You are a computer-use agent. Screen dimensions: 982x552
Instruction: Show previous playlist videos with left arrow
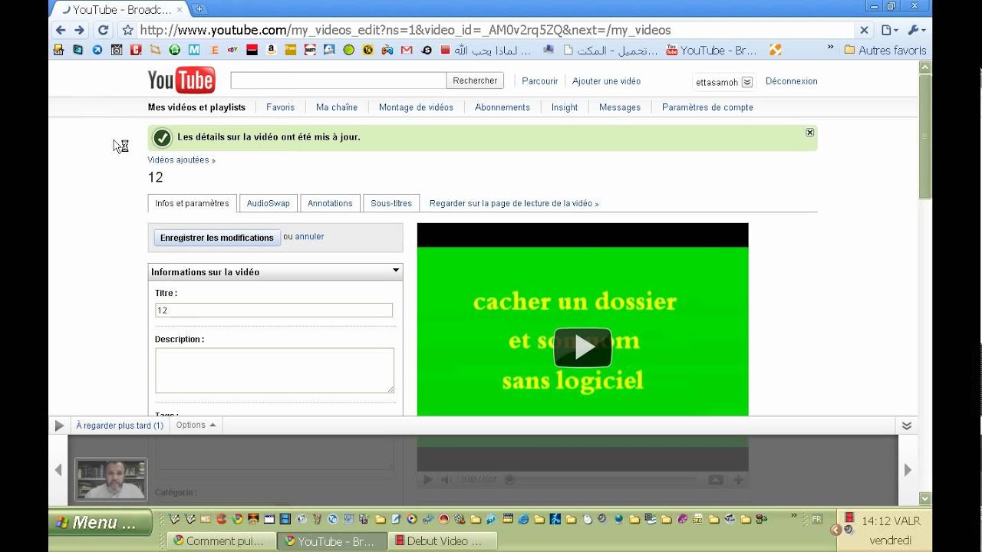[x=58, y=471]
